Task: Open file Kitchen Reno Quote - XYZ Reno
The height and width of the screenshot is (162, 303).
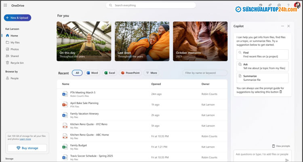Action: tap(89, 124)
